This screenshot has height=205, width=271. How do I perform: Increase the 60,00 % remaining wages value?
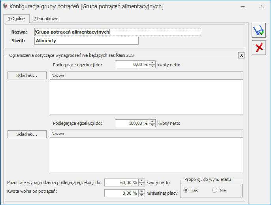click(142, 181)
